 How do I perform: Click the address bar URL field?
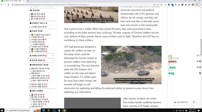83,5
